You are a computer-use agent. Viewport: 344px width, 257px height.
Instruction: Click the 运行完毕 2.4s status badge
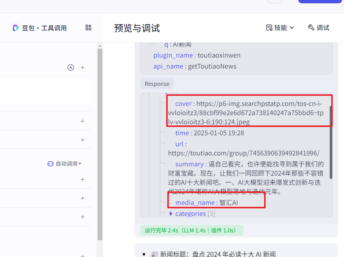coord(192,231)
